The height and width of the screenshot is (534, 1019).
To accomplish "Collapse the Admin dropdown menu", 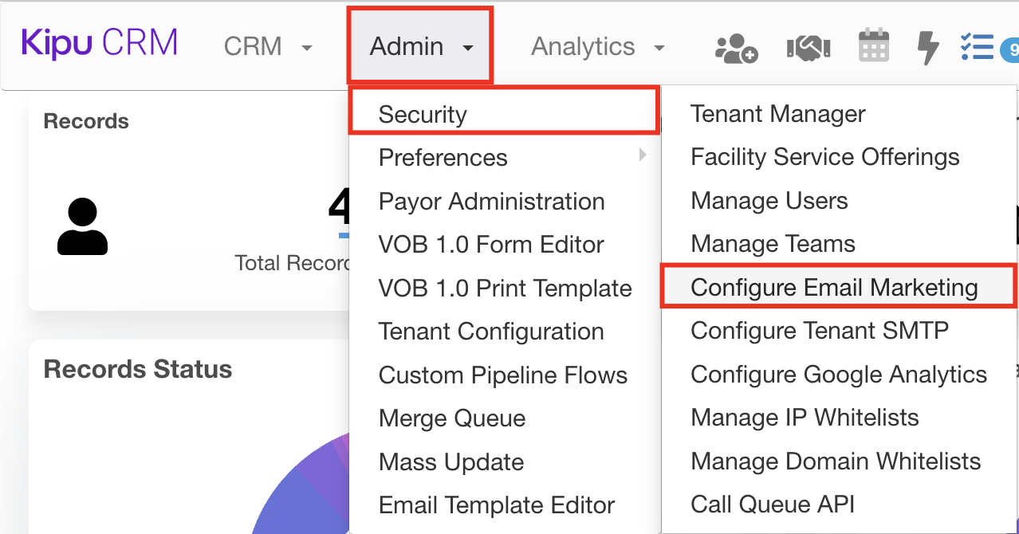I will pyautogui.click(x=420, y=47).
